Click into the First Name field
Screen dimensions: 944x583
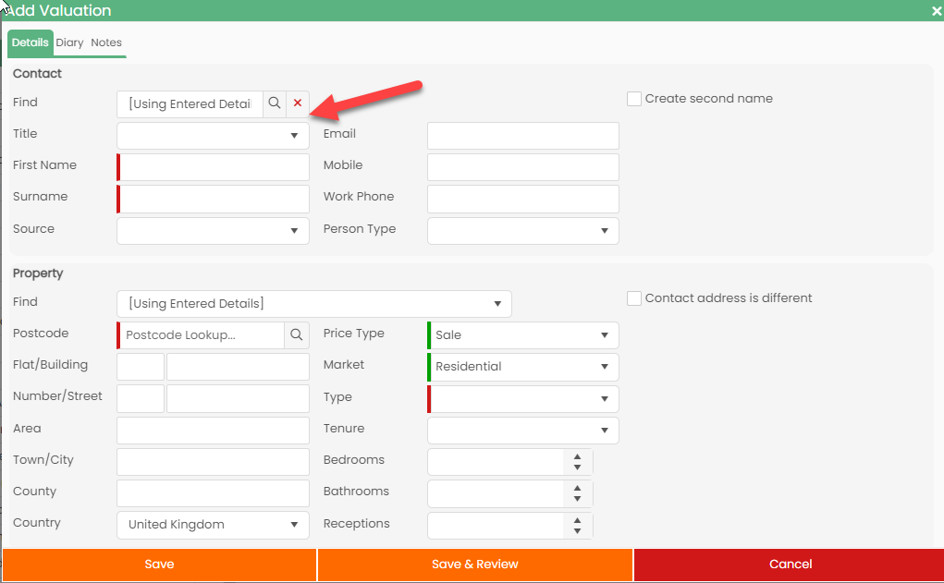pos(215,167)
